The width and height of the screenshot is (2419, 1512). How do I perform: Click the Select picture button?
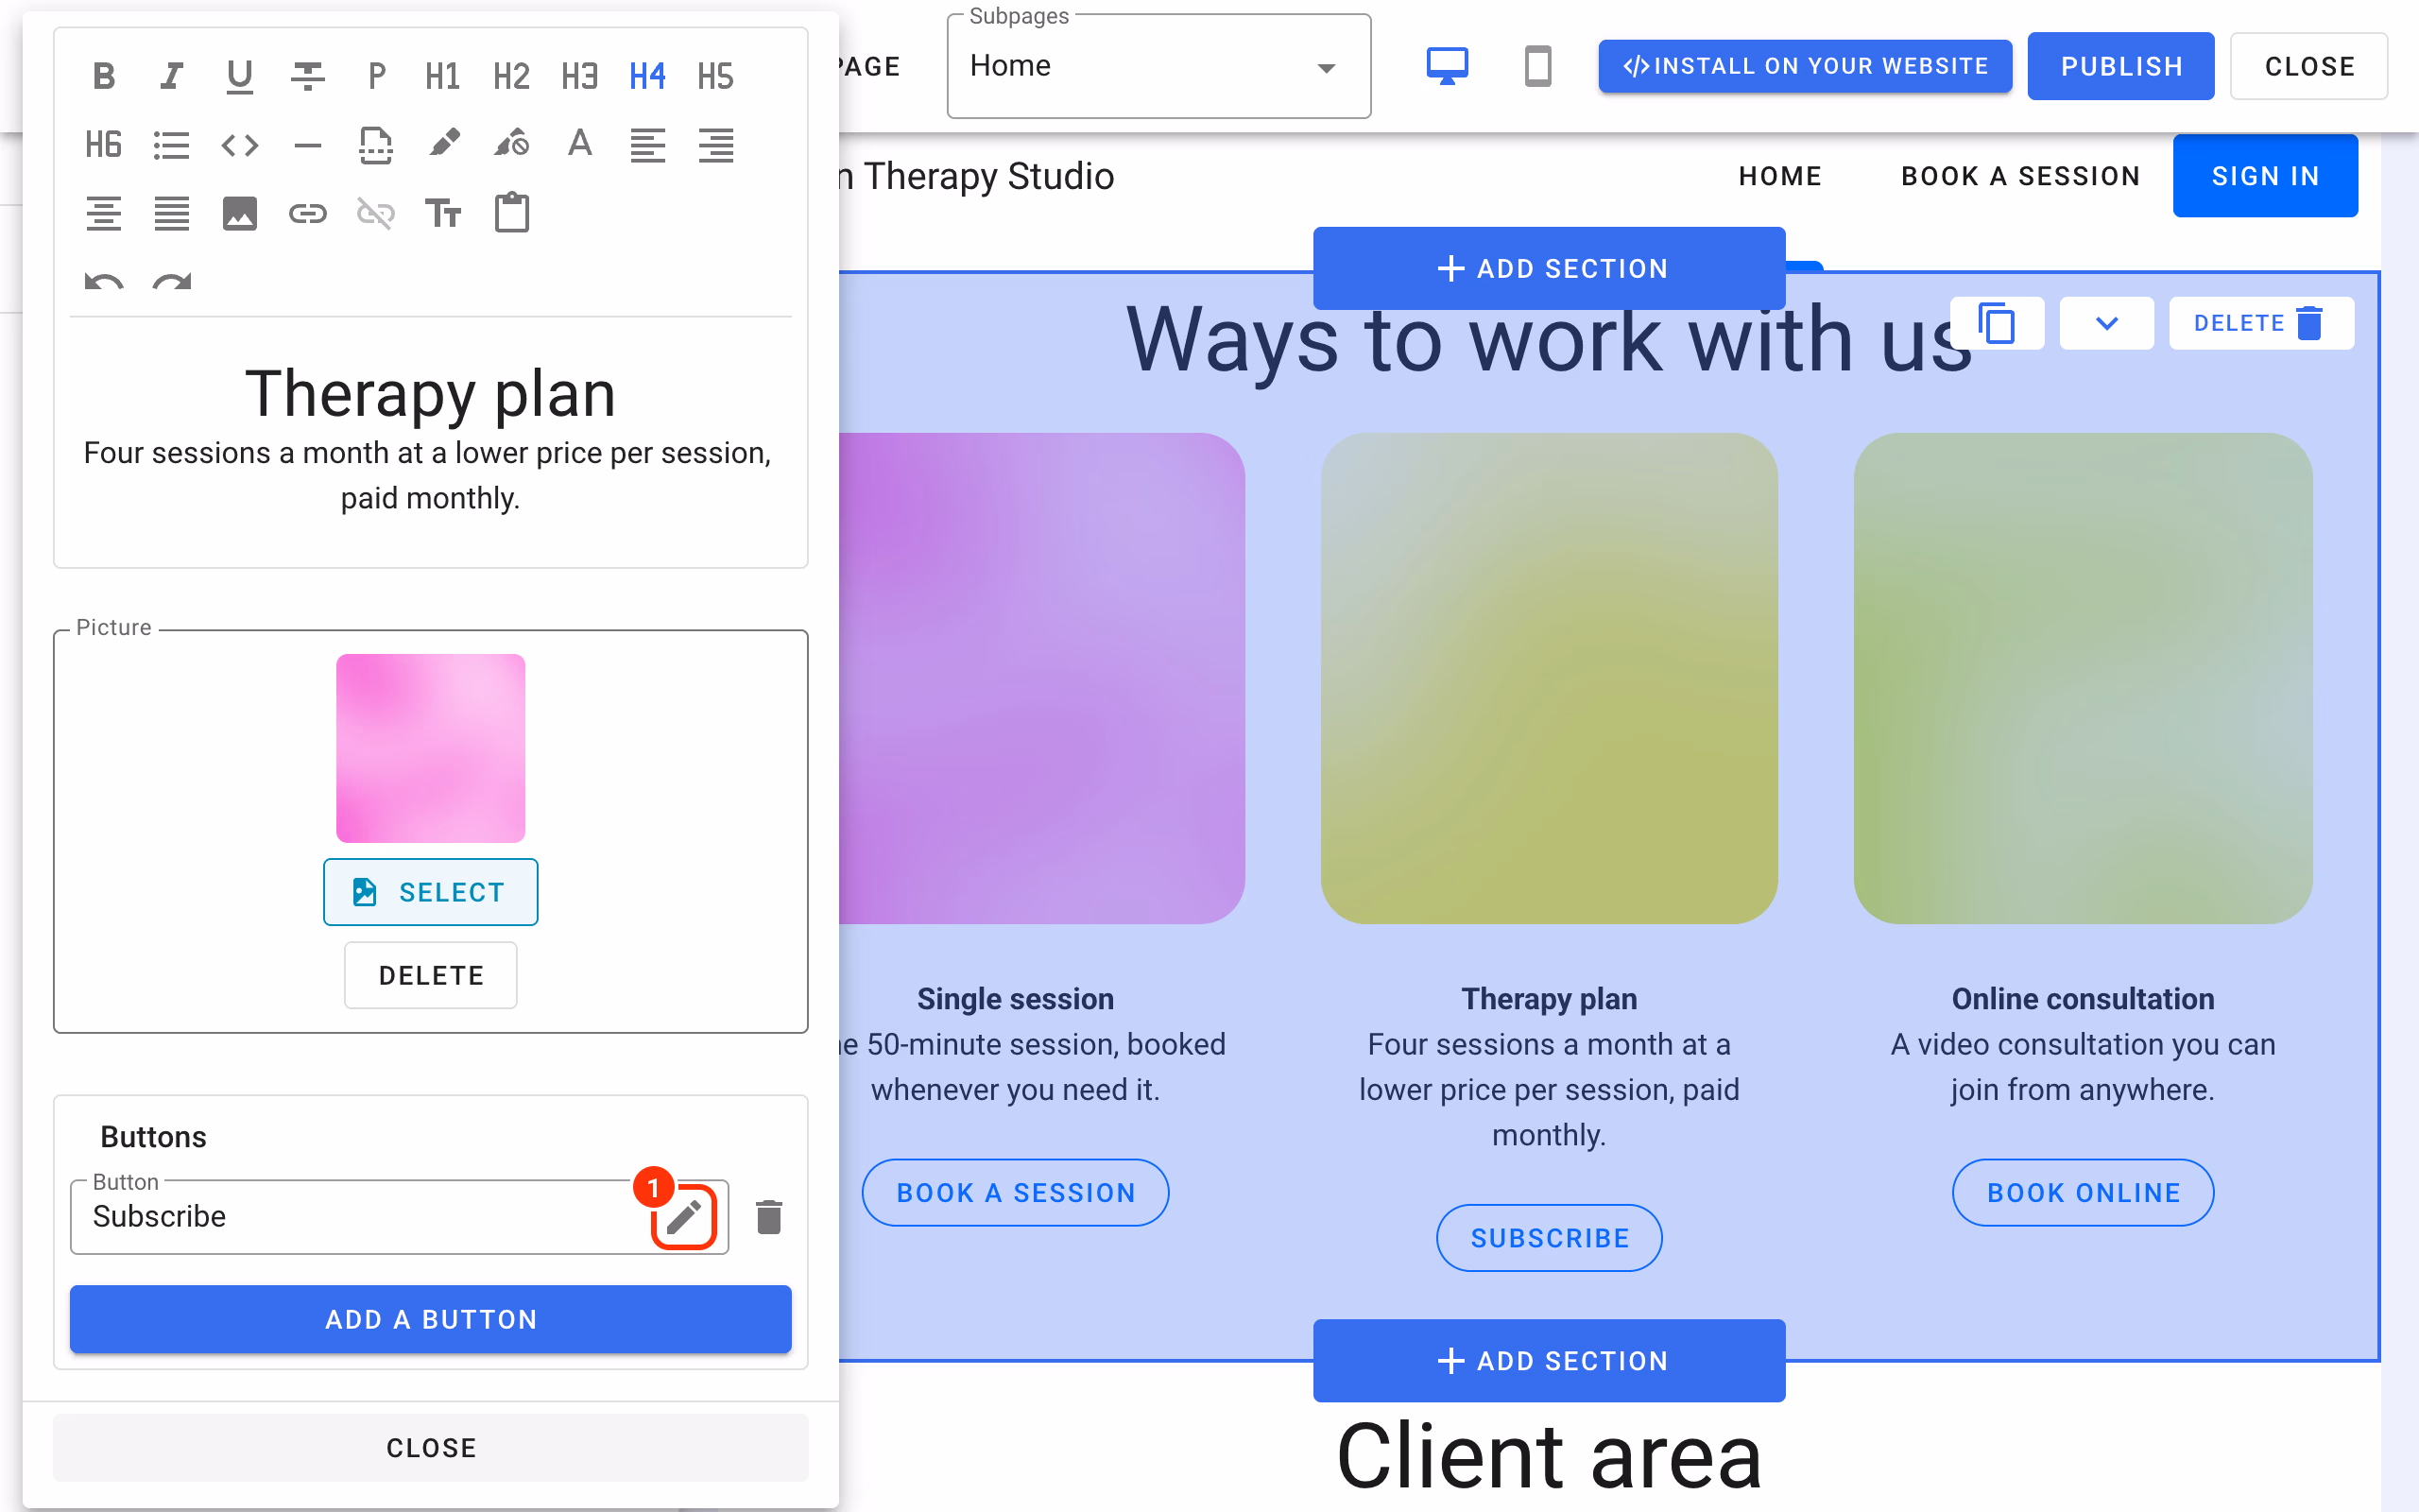pos(431,892)
